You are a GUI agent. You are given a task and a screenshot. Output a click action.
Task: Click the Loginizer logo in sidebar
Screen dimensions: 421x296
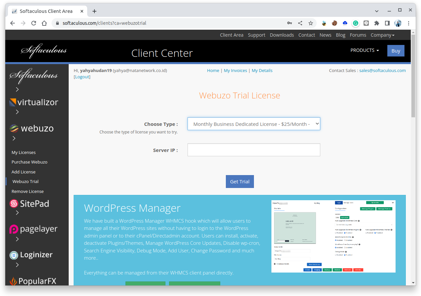coord(31,255)
